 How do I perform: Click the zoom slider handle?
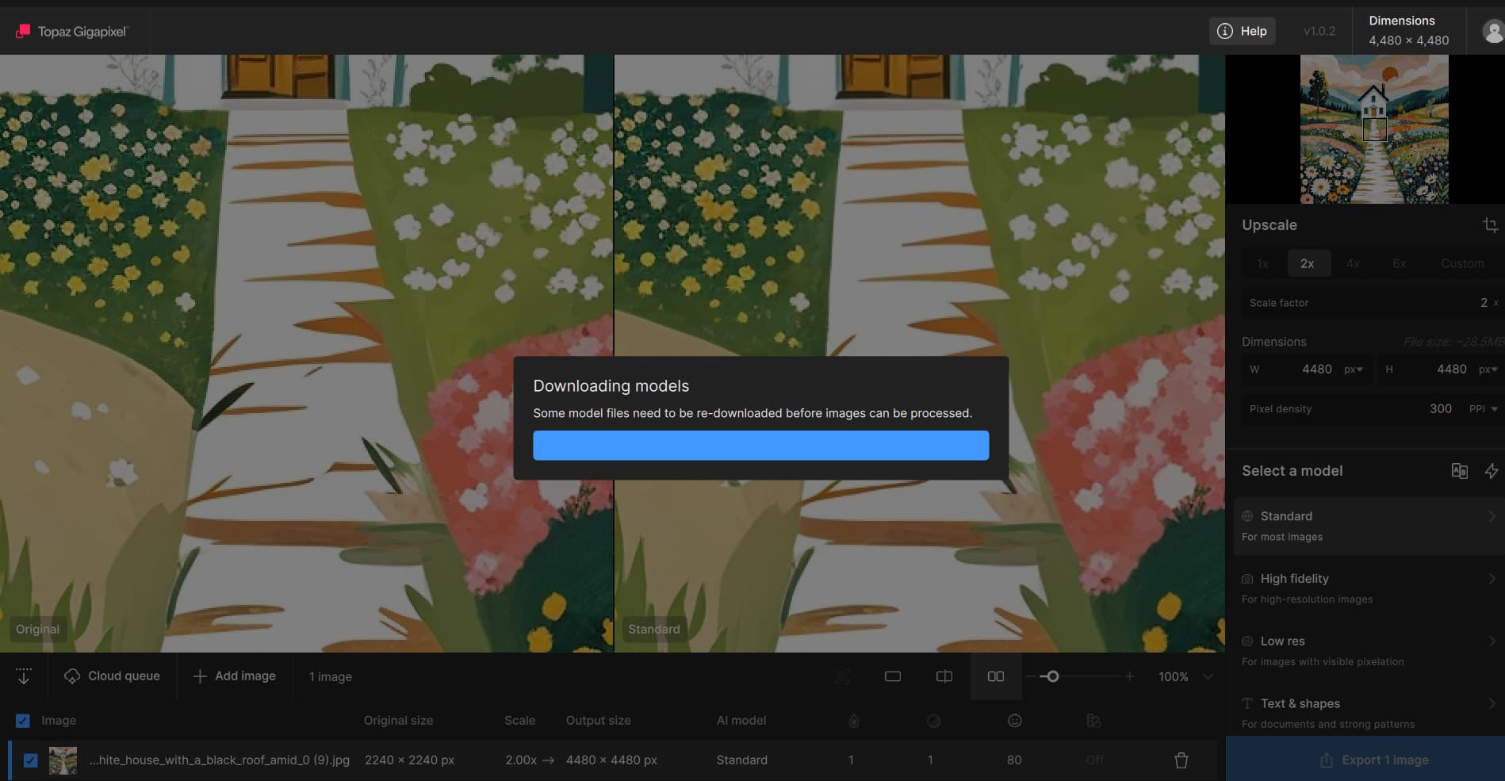coord(1052,676)
